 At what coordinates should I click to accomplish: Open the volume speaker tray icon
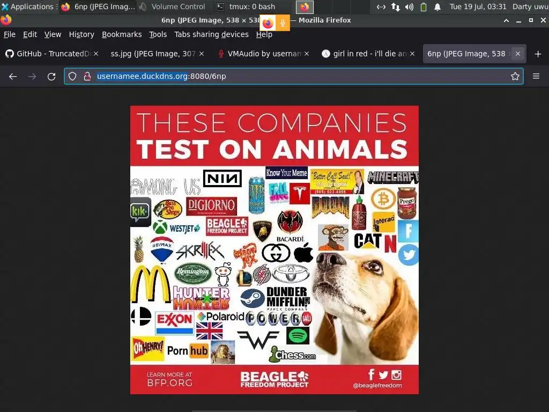409,6
